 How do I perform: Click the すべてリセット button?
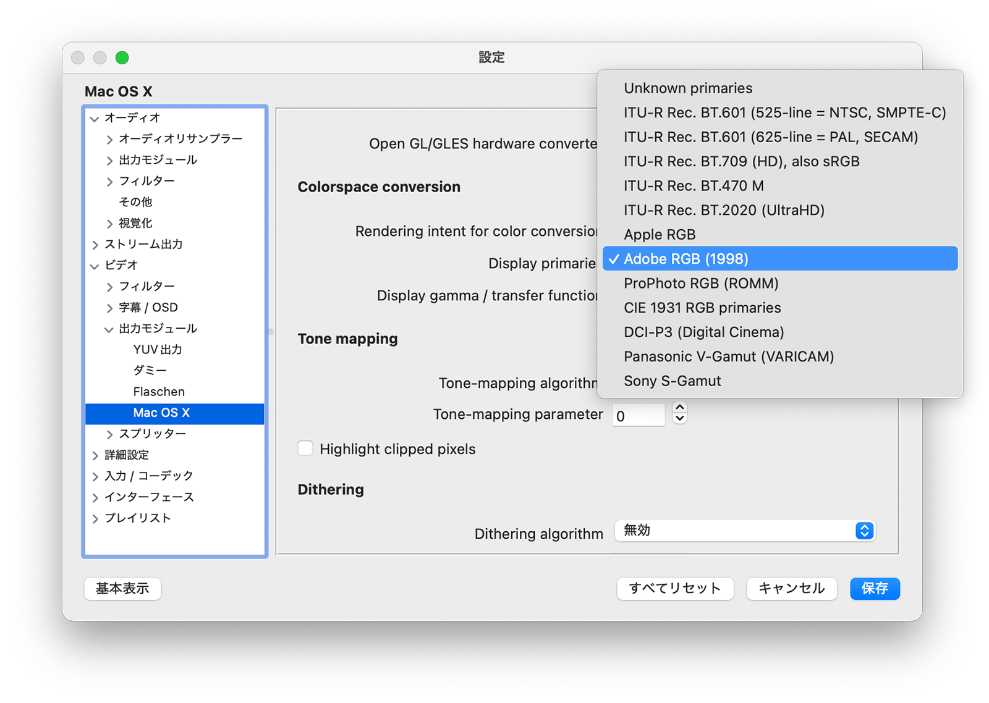click(674, 589)
